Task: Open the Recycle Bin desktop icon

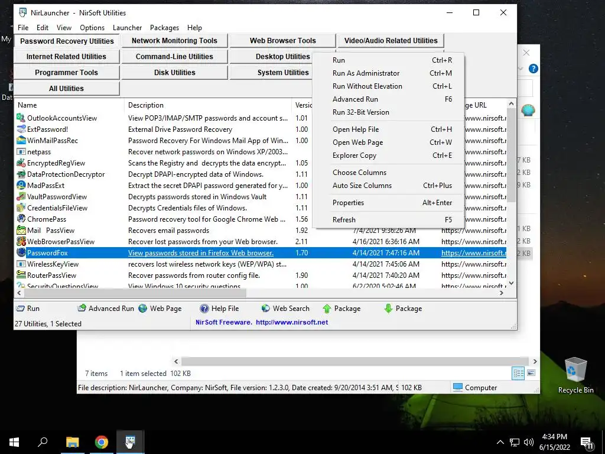Action: coord(575,375)
